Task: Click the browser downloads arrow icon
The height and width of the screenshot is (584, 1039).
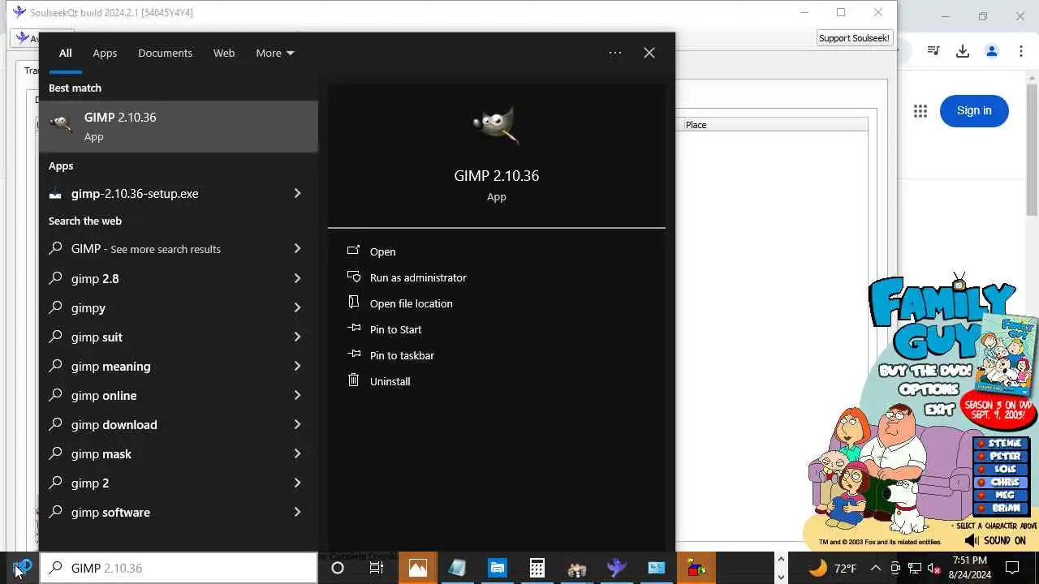Action: [x=963, y=51]
